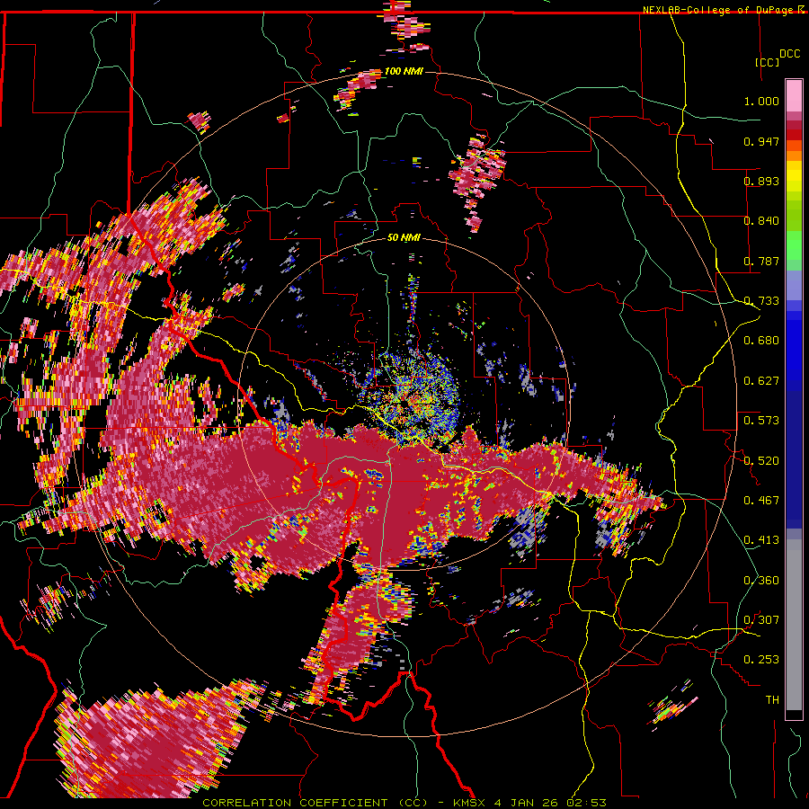
Task: Click the radar site center of rings
Action: point(404,404)
